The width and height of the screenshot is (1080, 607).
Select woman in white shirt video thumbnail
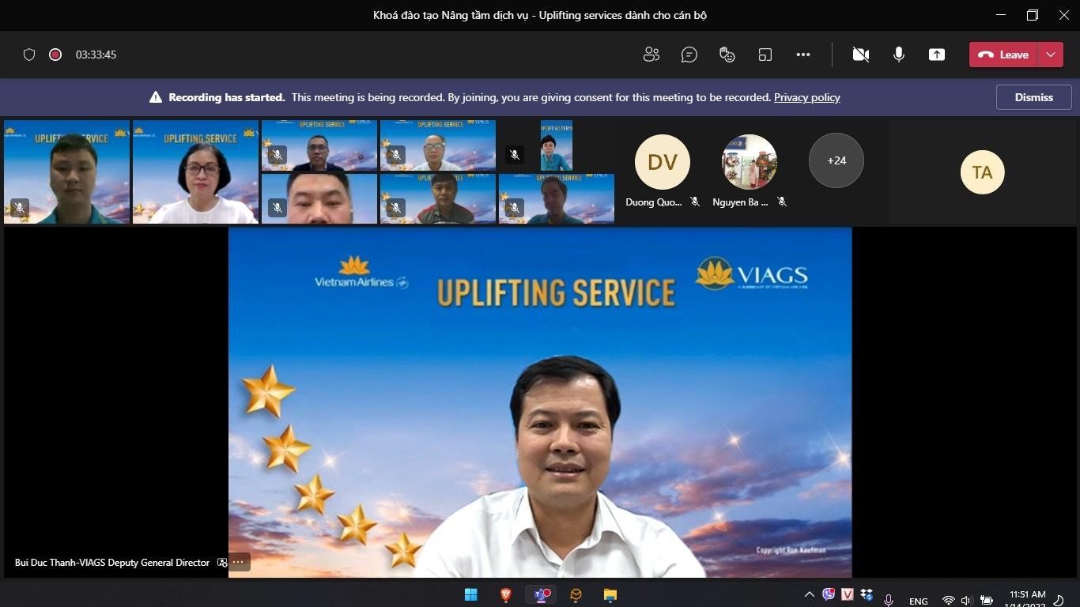195,172
